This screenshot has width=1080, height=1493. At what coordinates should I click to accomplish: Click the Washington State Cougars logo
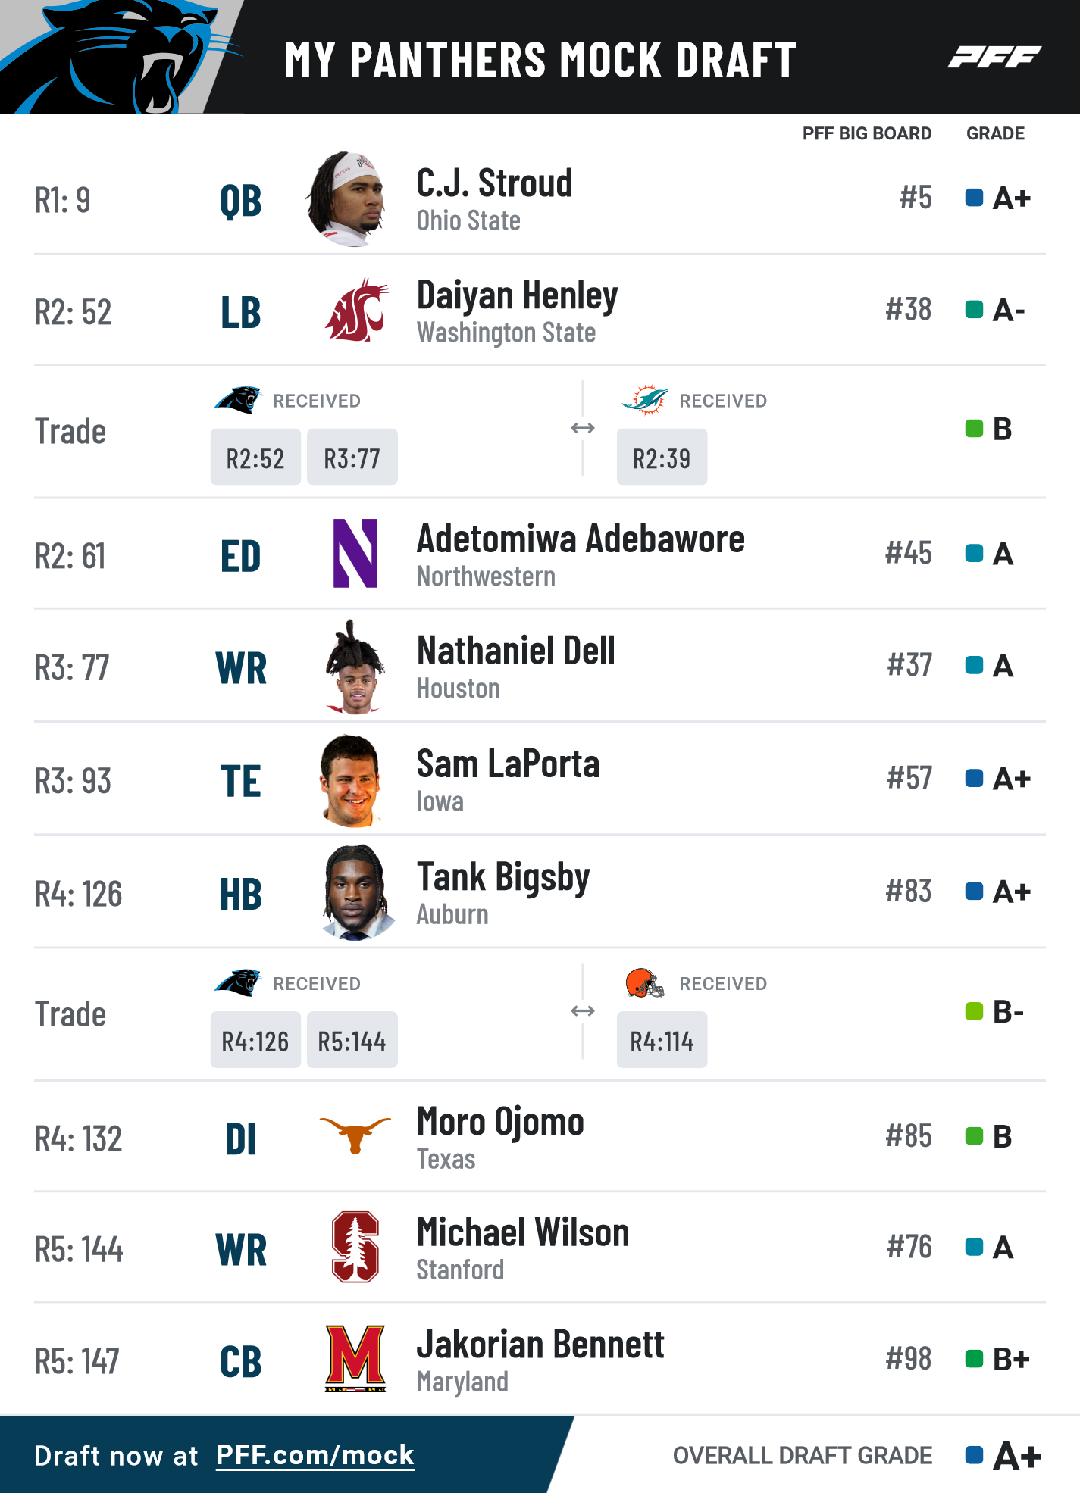(x=356, y=310)
